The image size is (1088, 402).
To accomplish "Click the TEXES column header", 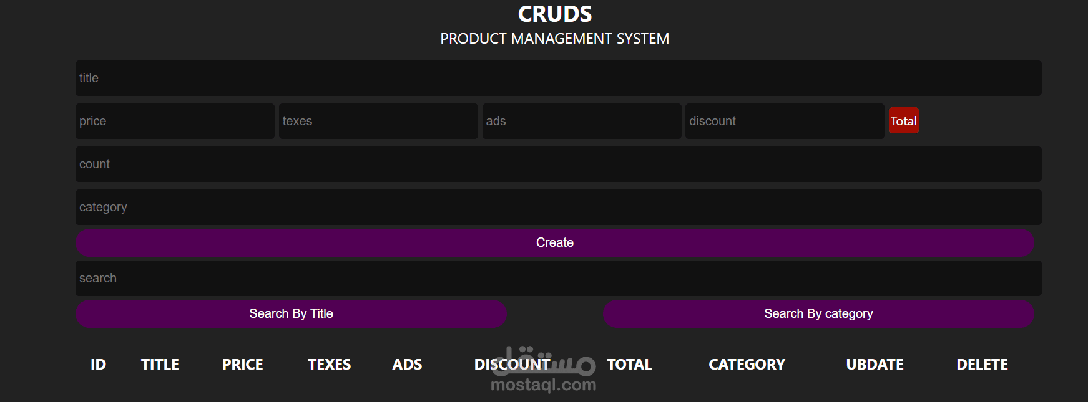I will pyautogui.click(x=329, y=365).
